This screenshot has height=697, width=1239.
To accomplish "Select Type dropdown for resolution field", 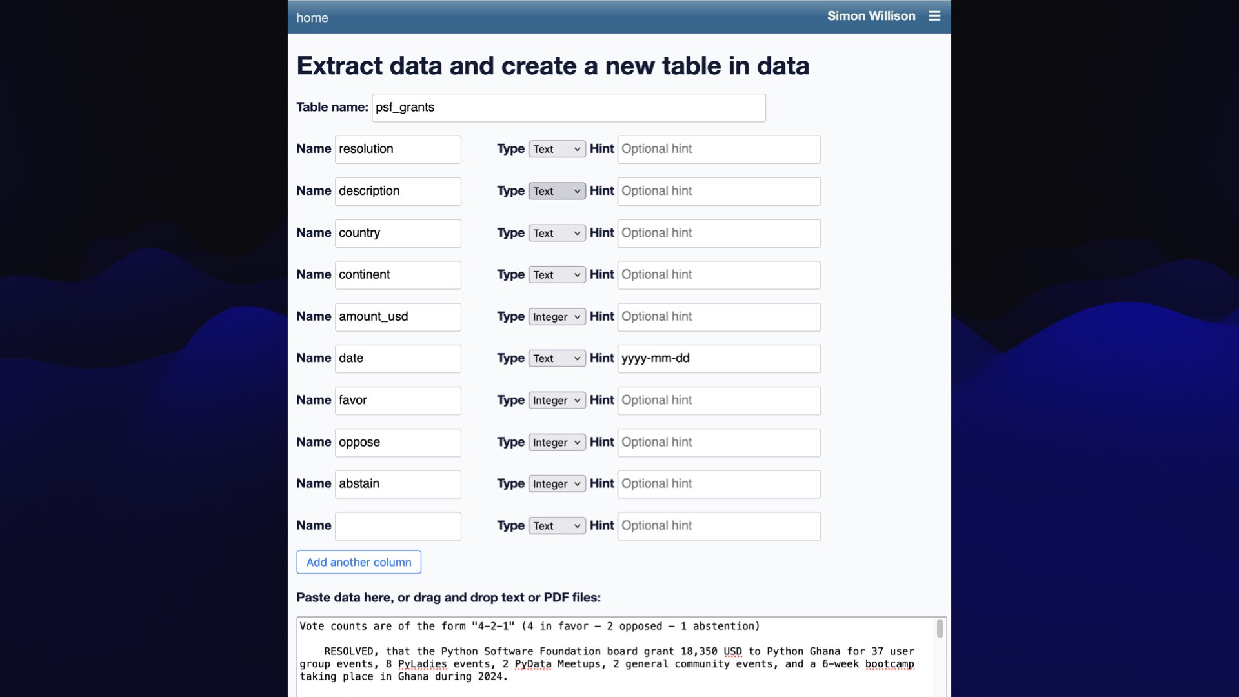I will (x=556, y=149).
